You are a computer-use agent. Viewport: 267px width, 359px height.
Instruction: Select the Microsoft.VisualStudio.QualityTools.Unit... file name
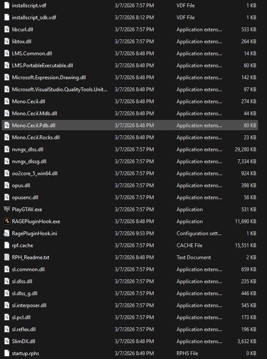point(60,90)
